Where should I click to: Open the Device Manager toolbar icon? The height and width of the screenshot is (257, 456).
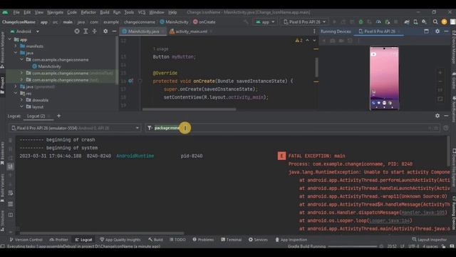[x=415, y=22]
